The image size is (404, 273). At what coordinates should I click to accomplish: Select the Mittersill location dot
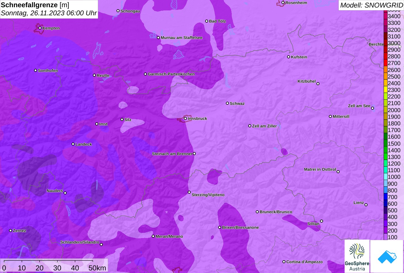click(x=330, y=116)
